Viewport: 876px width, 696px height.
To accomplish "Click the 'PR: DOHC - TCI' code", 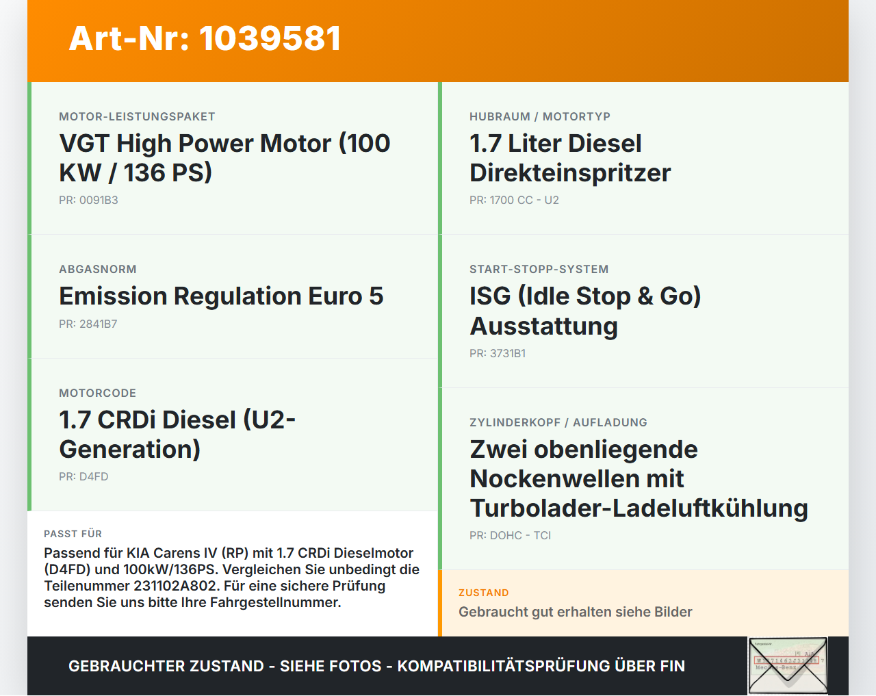I will tap(510, 536).
